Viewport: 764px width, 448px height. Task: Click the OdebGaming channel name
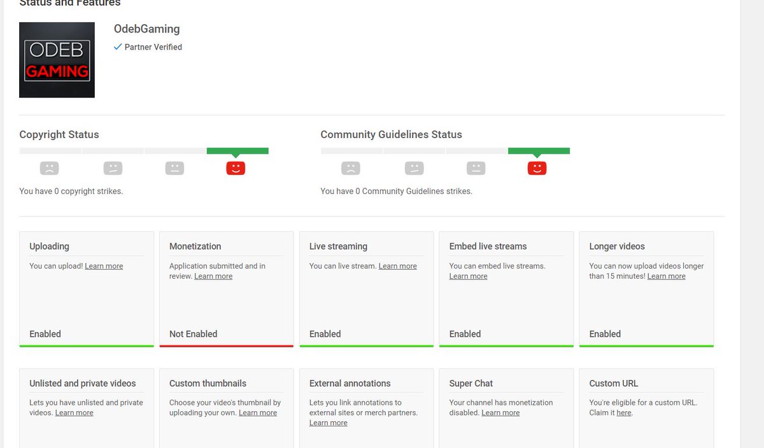pos(146,29)
